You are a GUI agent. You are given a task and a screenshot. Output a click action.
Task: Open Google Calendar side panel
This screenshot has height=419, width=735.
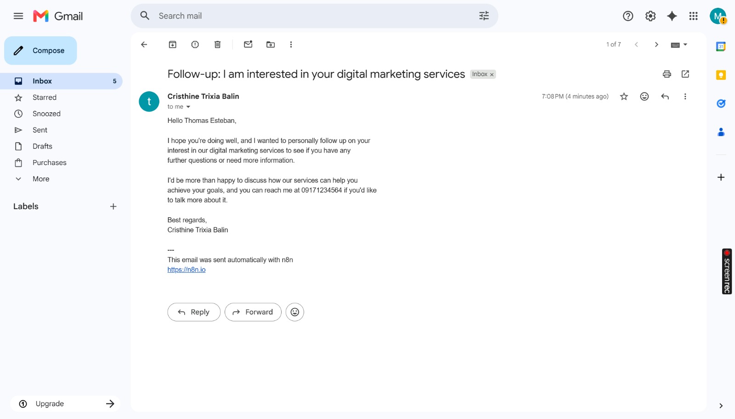pyautogui.click(x=721, y=46)
